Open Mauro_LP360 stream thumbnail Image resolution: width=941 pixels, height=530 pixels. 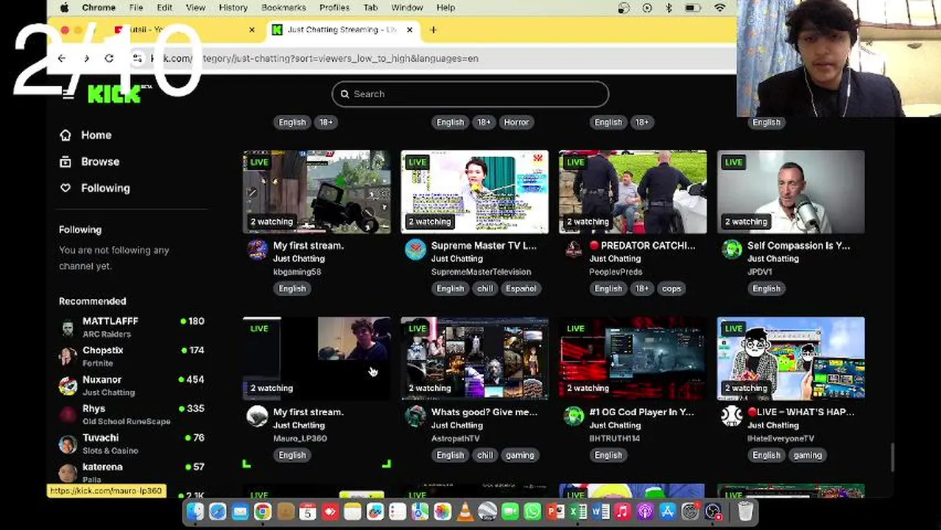click(x=317, y=358)
